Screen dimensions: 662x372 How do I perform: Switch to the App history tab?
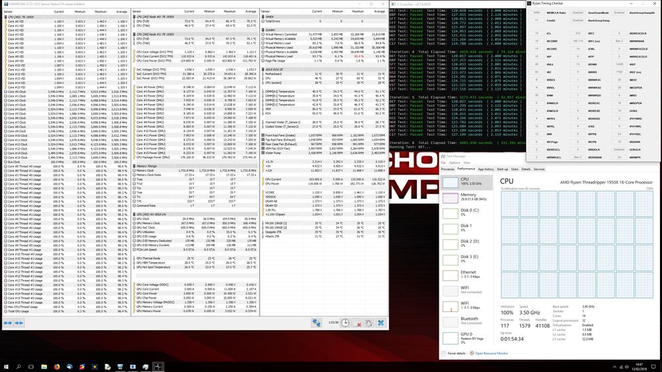pyautogui.click(x=486, y=169)
